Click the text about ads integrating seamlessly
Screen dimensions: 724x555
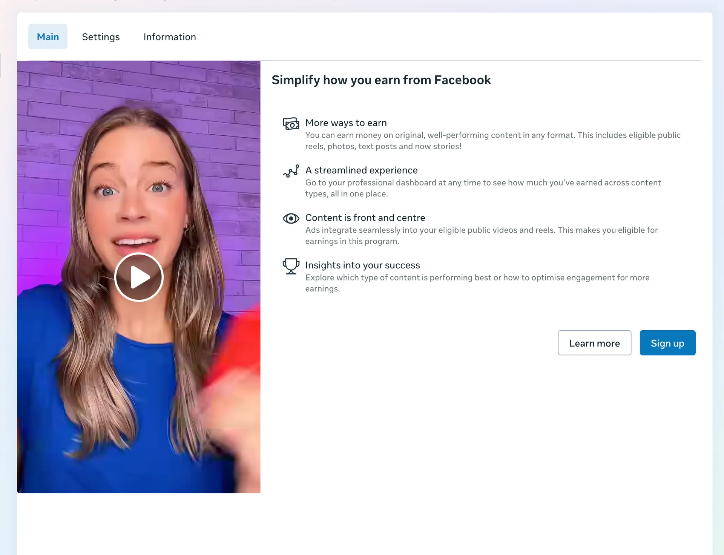482,236
